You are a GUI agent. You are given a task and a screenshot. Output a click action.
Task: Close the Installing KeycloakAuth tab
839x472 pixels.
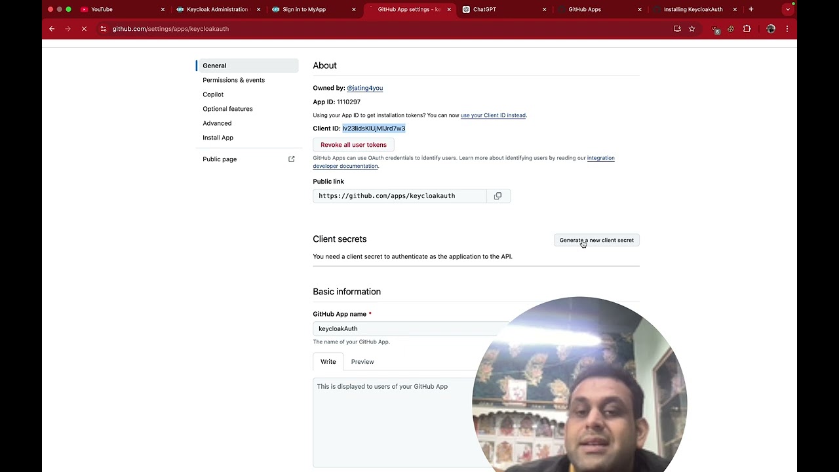coord(735,9)
